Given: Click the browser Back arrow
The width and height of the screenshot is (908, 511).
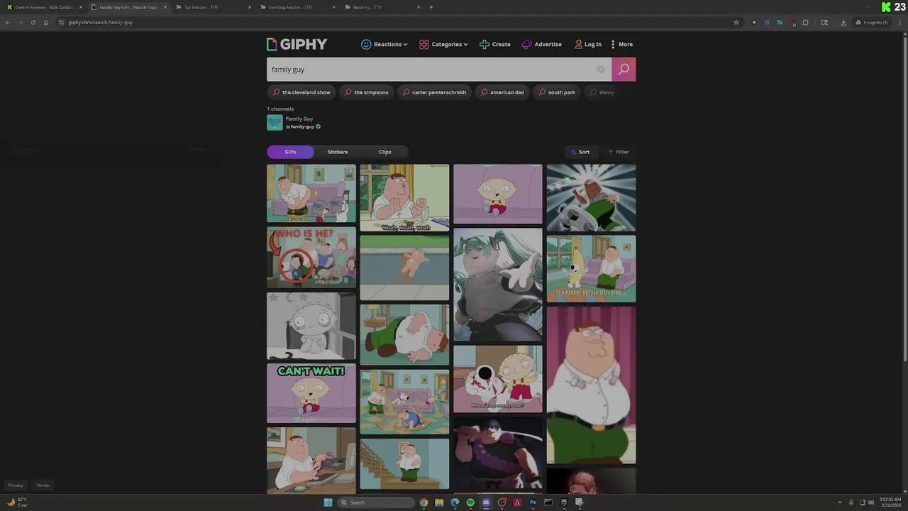Looking at the screenshot, I should pos(8,22).
